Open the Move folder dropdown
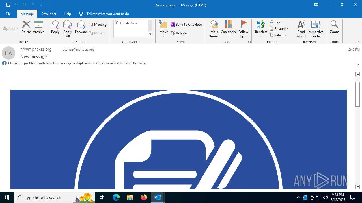The width and height of the screenshot is (362, 203). 164,29
